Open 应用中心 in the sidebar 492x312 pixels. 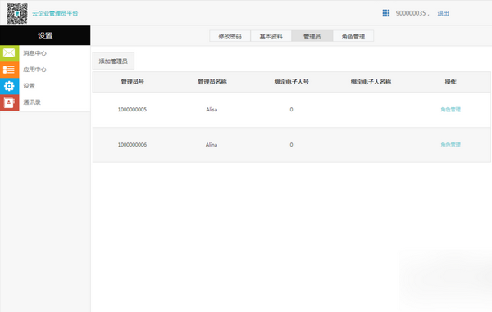pyautogui.click(x=34, y=70)
